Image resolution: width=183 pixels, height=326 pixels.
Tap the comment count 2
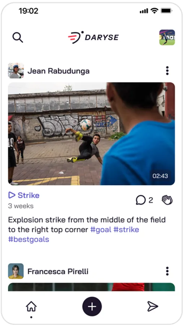(x=151, y=200)
